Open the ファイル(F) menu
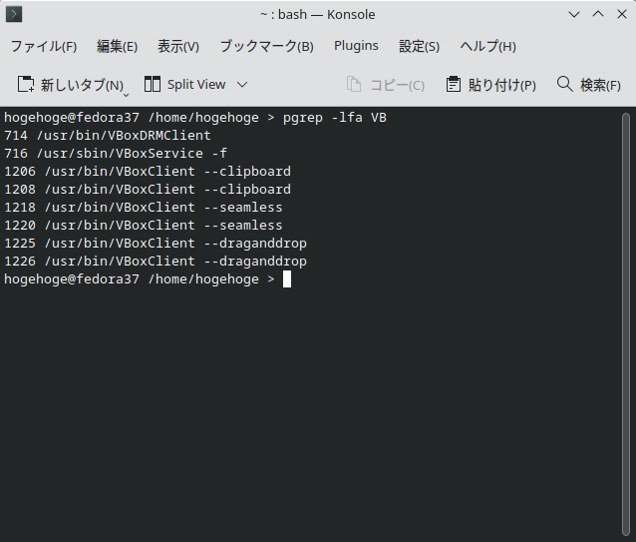636x542 pixels. 44,46
